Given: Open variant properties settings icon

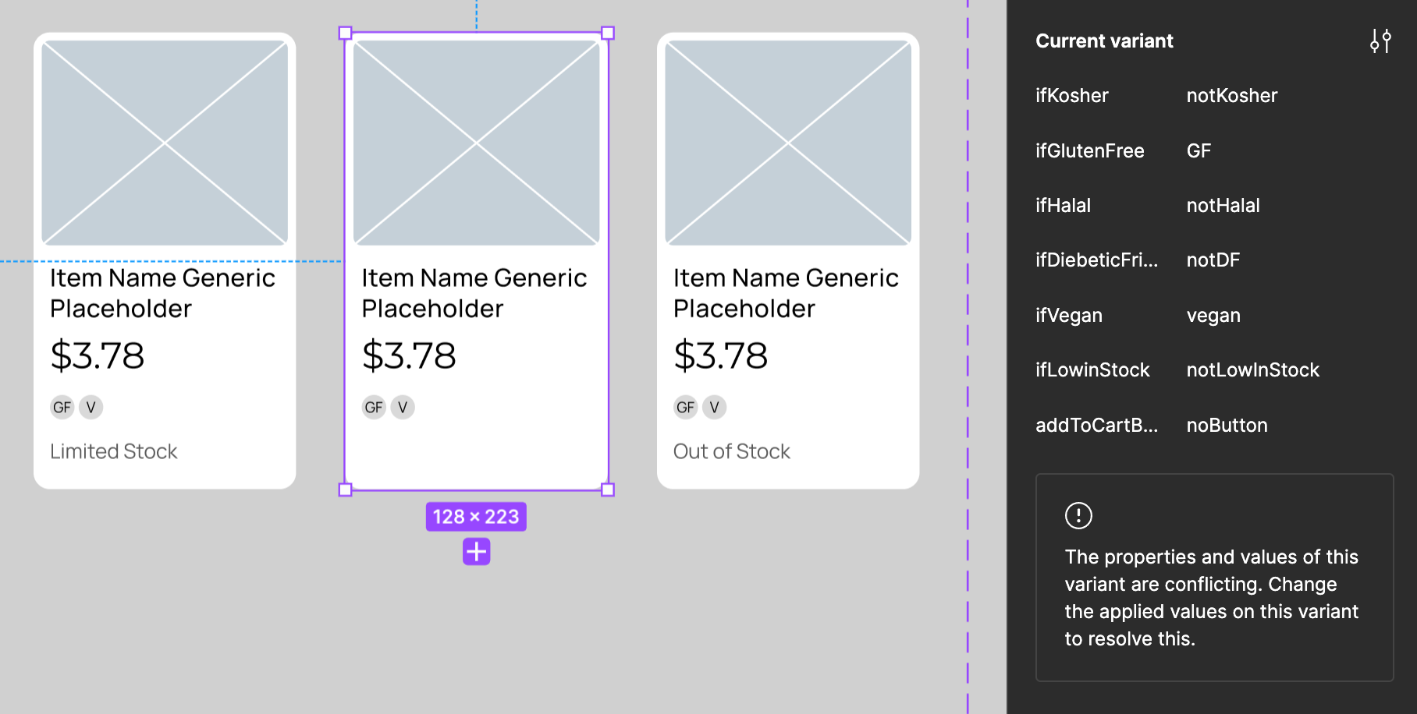Looking at the screenshot, I should (x=1380, y=41).
